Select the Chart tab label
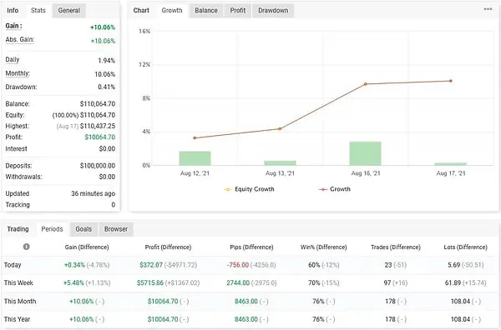 tap(141, 10)
